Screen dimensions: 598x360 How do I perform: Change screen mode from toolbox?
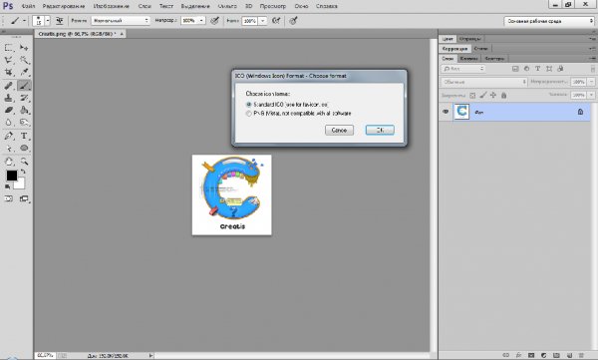24,198
